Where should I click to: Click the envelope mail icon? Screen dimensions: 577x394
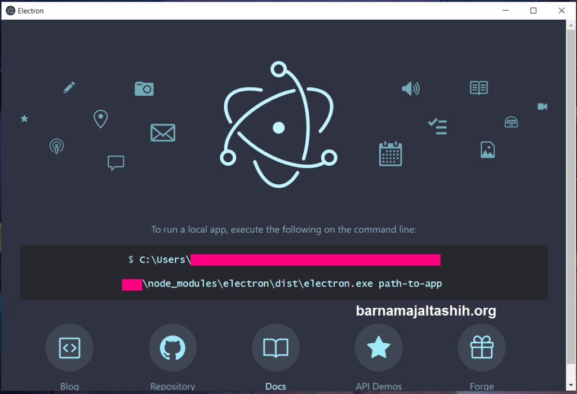(163, 132)
